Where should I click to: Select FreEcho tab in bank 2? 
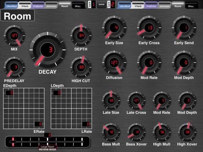pyautogui.click(x=151, y=5)
